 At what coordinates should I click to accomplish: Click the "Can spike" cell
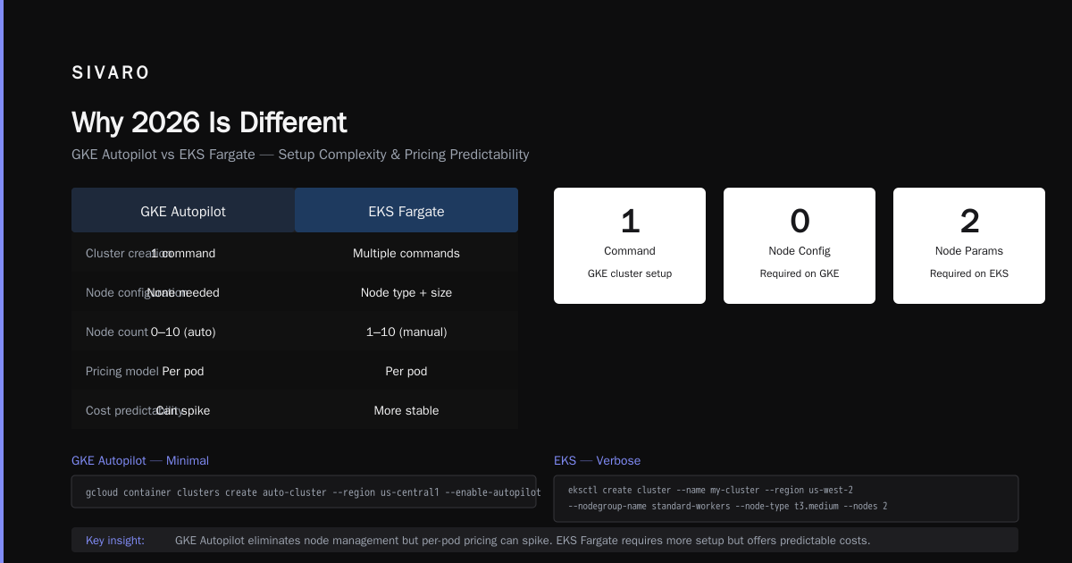[183, 411]
